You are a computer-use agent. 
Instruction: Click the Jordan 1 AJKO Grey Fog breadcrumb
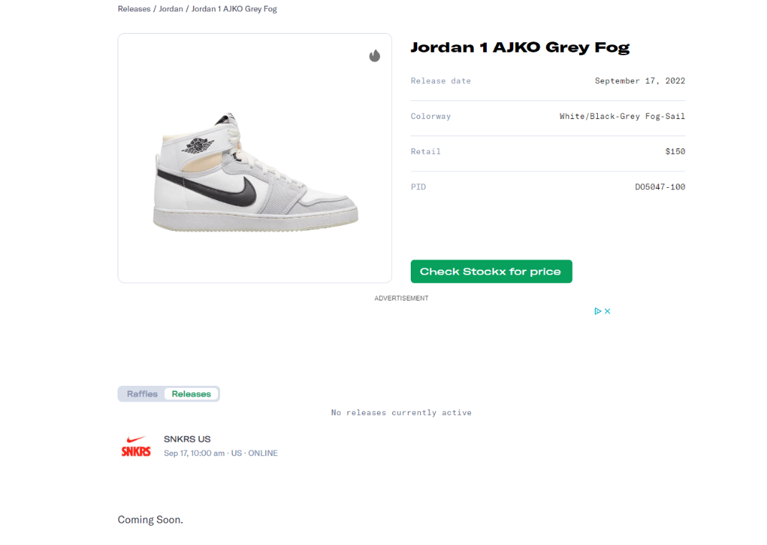pyautogui.click(x=234, y=9)
